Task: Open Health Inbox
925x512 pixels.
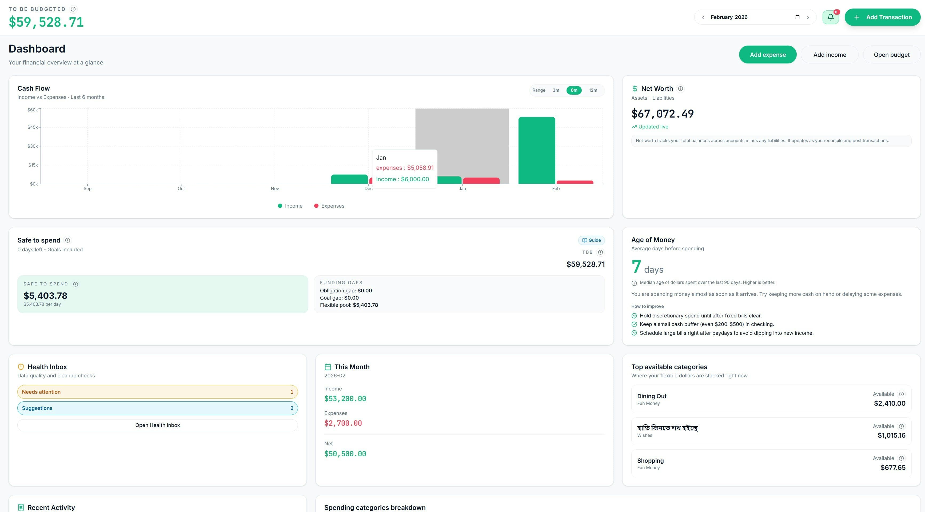Action: pos(157,425)
